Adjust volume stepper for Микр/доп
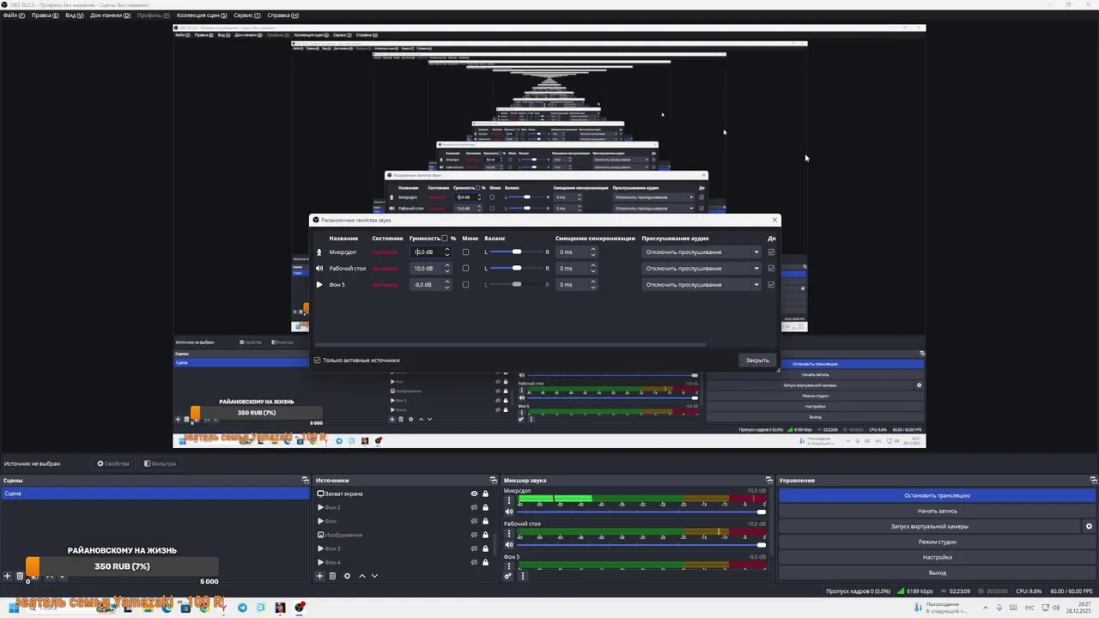1099x618 pixels. coord(446,252)
